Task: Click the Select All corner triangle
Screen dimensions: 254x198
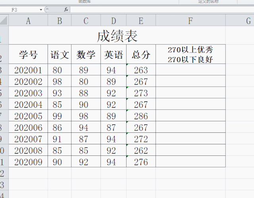Action: pyautogui.click(x=4, y=20)
